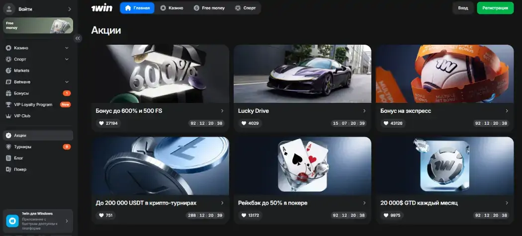The image size is (522, 236).
Task: Click the Lucky Drive title link
Action: click(x=254, y=111)
